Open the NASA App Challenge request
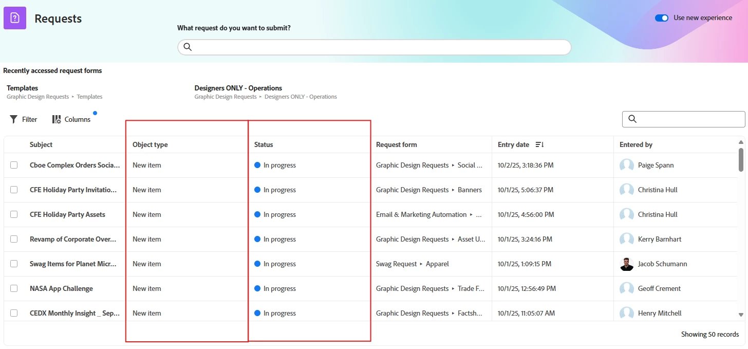748x349 pixels. (61, 288)
